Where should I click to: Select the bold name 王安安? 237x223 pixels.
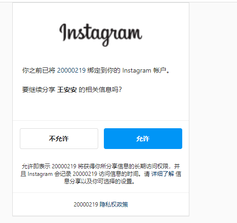tap(67, 90)
